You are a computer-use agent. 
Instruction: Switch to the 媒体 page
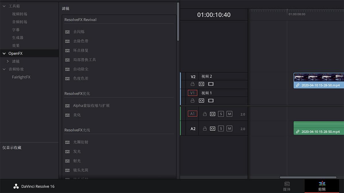tap(287, 186)
